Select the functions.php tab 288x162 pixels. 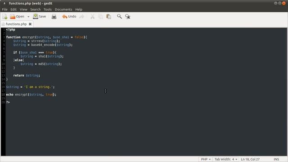(16, 24)
